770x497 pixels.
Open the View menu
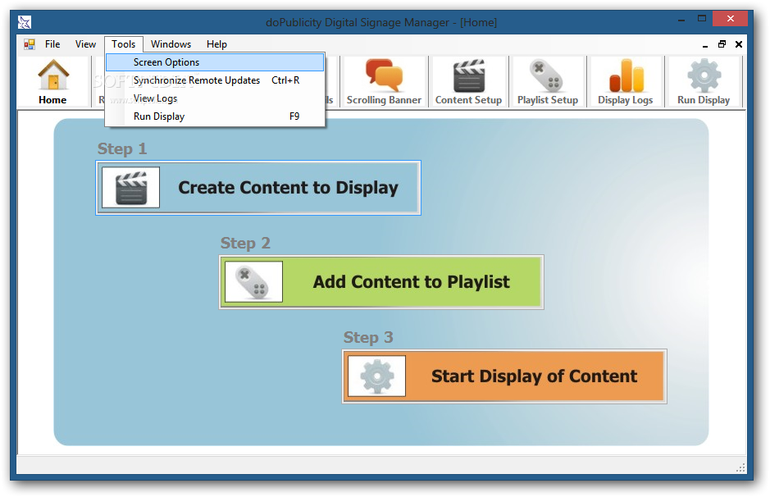coord(85,44)
